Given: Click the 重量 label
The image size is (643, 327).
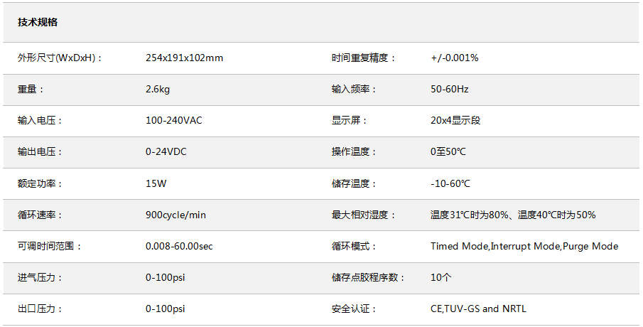Looking at the screenshot, I should click(31, 90).
